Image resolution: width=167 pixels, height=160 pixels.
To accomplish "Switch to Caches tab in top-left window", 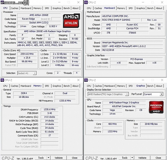I will pyautogui.click(x=14, y=8).
